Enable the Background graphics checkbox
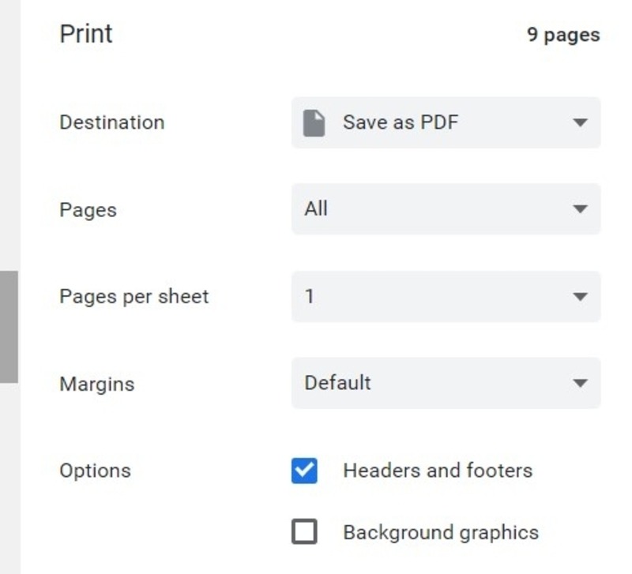Screen dimensions: 632x574 click(x=303, y=533)
